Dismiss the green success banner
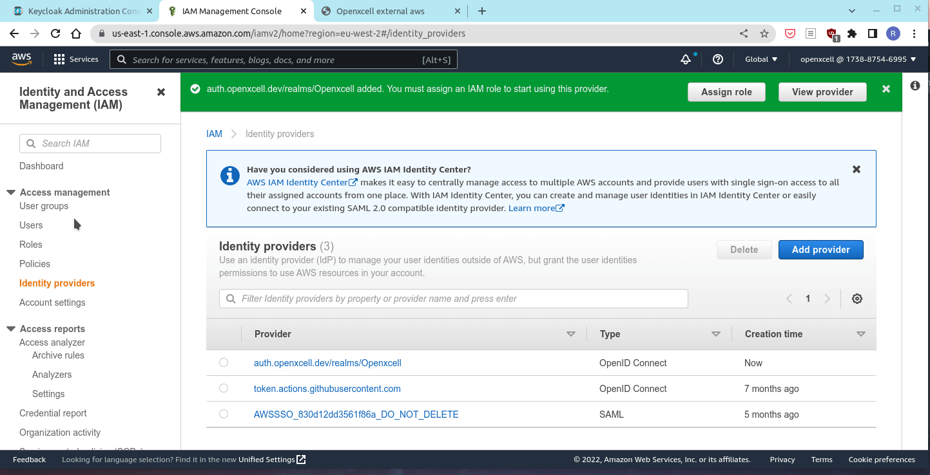Screen dimensions: 930x475 (x=886, y=89)
